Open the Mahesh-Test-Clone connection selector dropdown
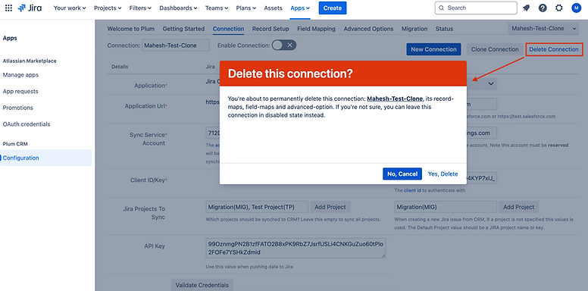Image resolution: width=588 pixels, height=291 pixels. (x=543, y=29)
